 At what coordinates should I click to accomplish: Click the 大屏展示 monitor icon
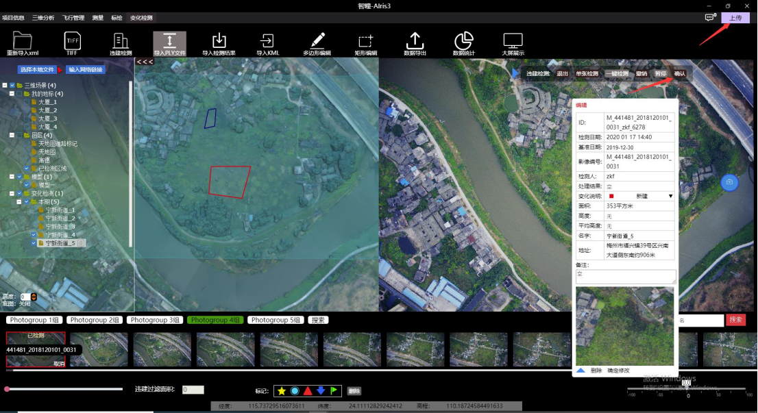click(513, 40)
